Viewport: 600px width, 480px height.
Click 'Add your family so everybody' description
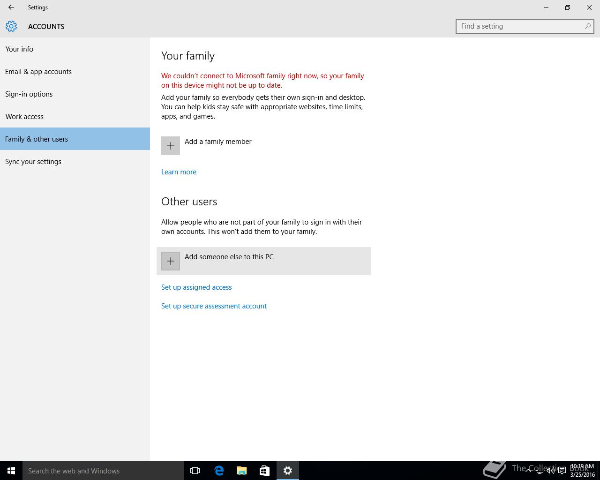(263, 107)
